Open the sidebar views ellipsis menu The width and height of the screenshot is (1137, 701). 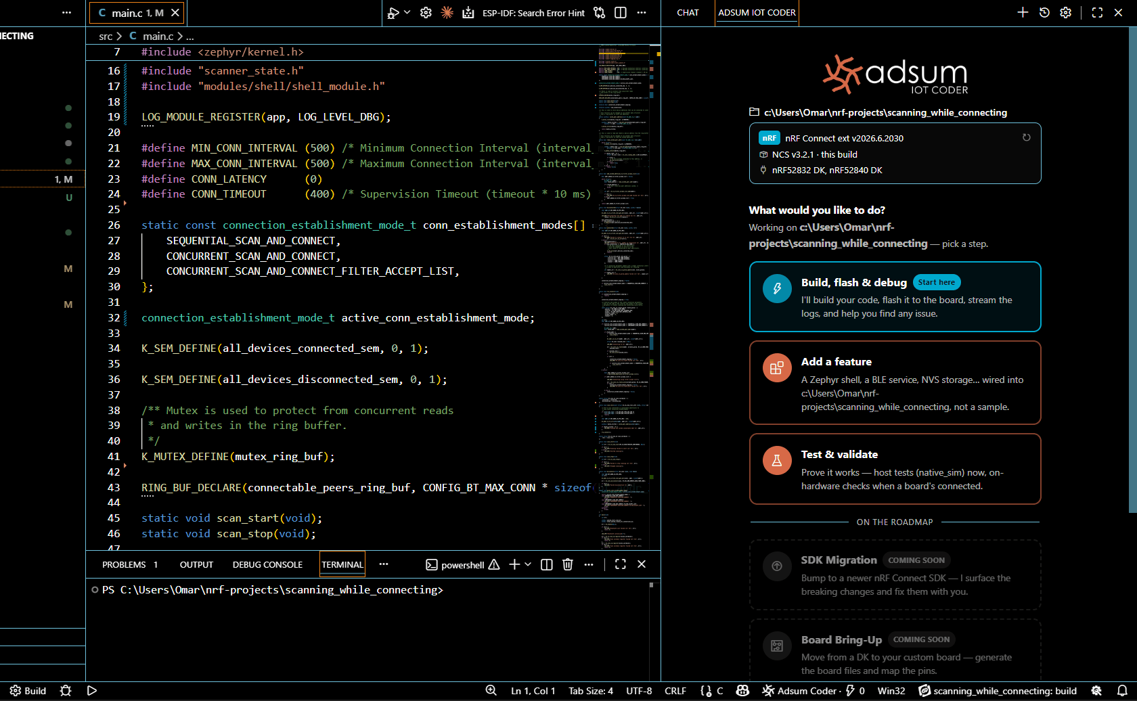pos(66,13)
